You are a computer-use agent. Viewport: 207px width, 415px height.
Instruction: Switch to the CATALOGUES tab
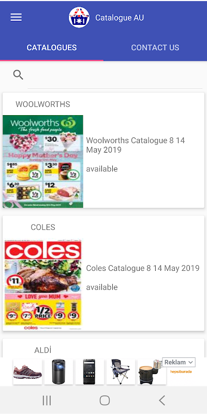52,48
